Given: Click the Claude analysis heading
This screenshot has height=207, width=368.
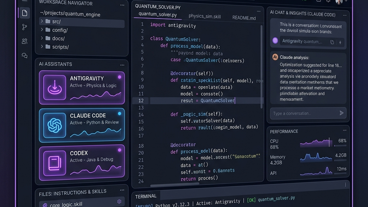Looking at the screenshot, I should tap(294, 57).
